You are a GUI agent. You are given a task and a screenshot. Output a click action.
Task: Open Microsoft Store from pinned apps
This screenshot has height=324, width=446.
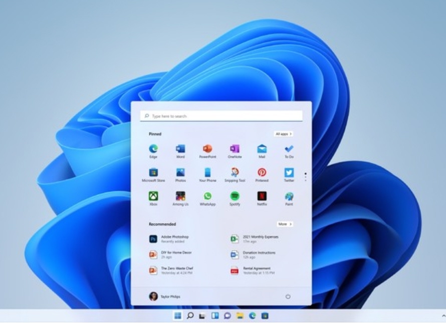coord(153,175)
